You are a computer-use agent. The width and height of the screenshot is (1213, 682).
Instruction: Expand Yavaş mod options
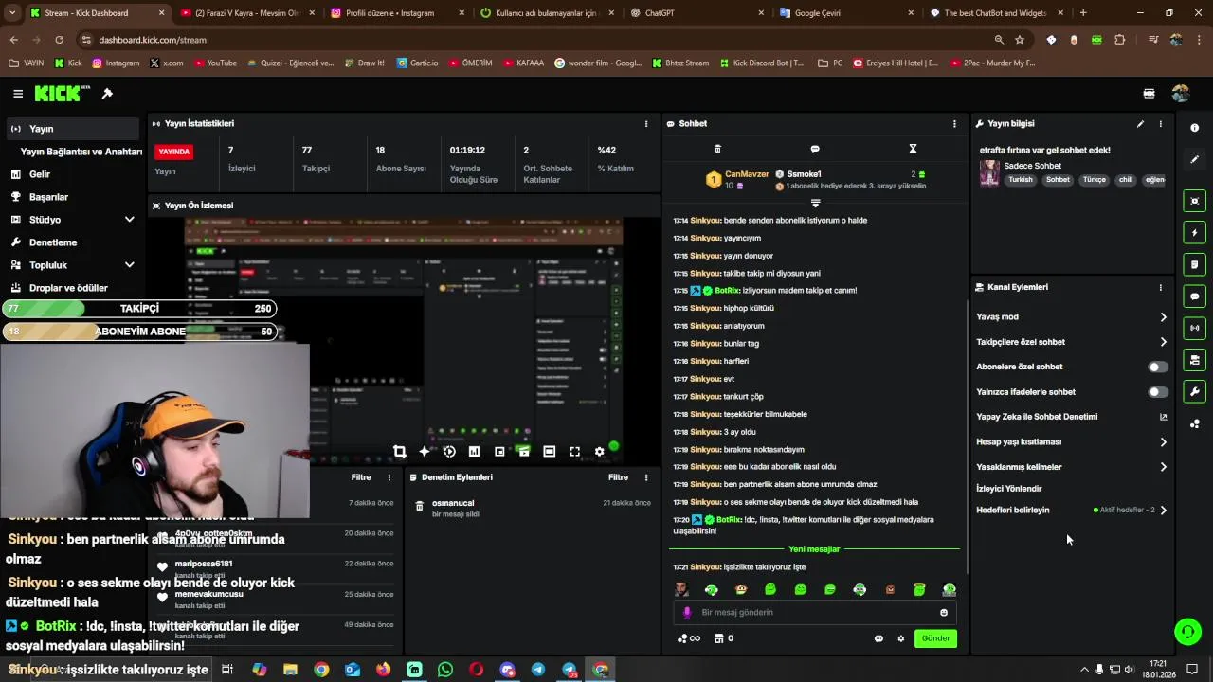(x=1164, y=317)
